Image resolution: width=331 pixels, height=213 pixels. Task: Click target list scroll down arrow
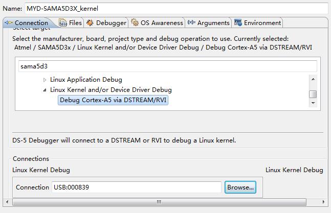(x=313, y=103)
